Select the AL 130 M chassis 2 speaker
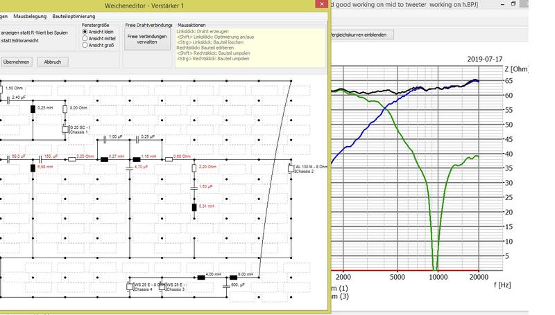The width and height of the screenshot is (555, 315). point(291,169)
